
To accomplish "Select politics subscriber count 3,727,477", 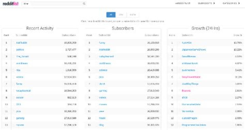I will pyautogui.click(x=71, y=50).
